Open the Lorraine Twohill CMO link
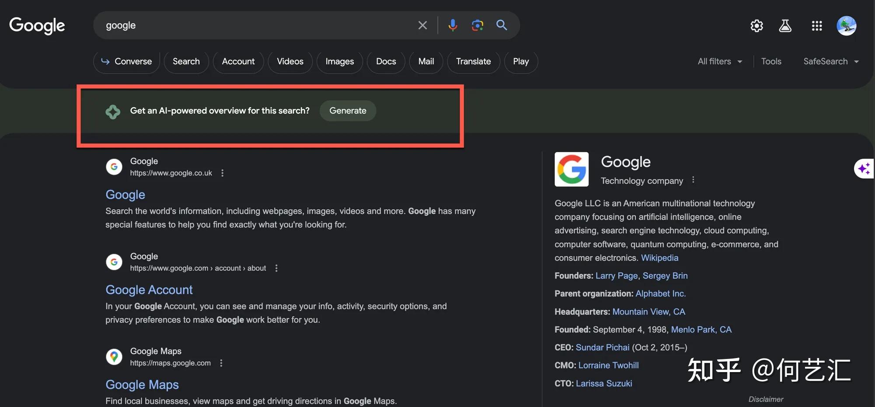875x407 pixels. (609, 366)
